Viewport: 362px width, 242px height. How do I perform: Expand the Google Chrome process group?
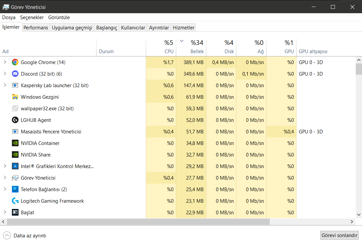[5, 62]
